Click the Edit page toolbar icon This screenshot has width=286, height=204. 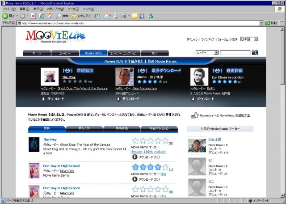[124, 16]
